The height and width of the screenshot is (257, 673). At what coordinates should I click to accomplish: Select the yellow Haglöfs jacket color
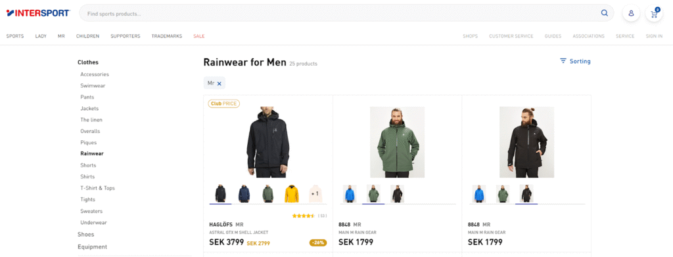coord(291,193)
